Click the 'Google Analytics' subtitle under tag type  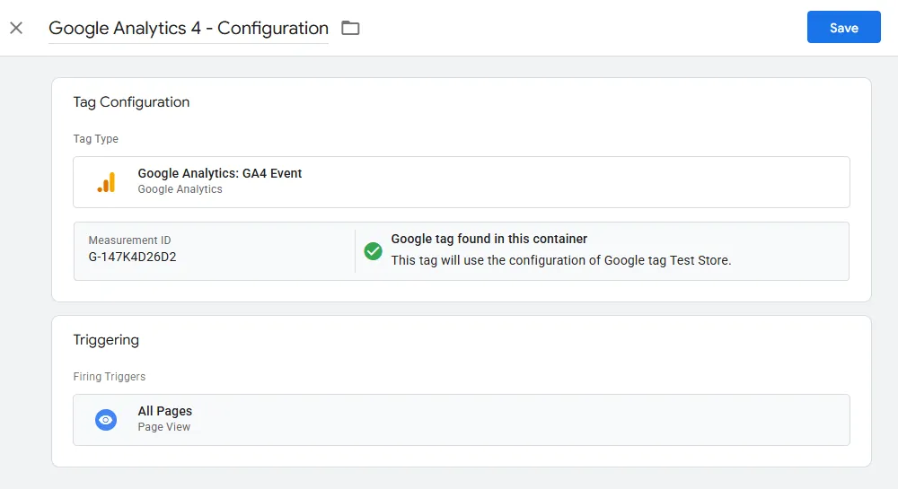(x=180, y=189)
